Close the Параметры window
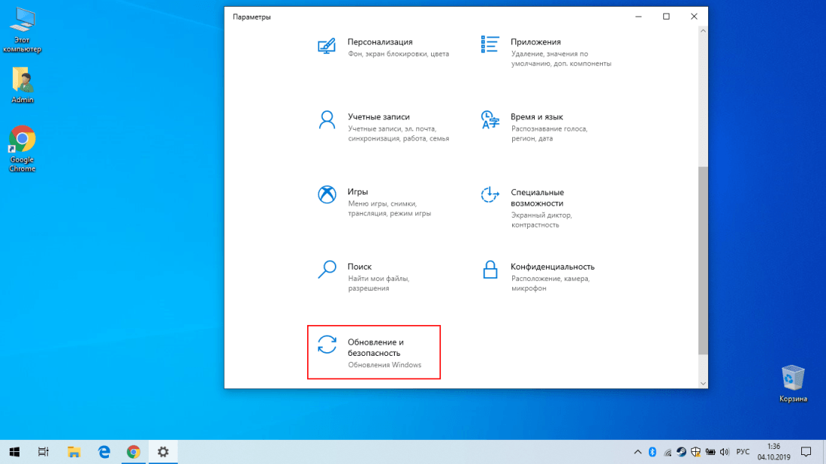The image size is (826, 464). [695, 17]
